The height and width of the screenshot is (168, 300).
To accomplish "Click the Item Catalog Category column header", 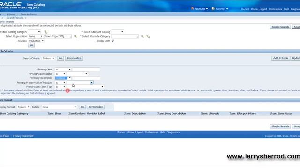I will 14,113.
